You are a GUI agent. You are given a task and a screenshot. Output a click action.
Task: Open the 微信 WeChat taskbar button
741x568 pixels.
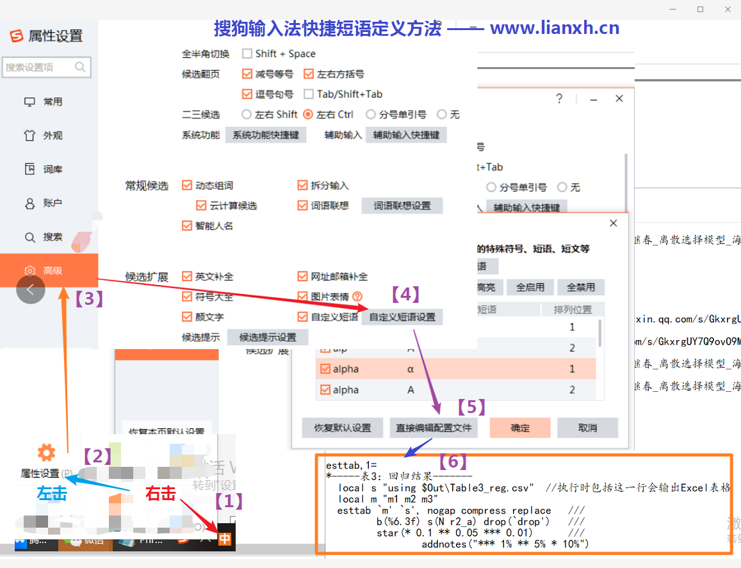86,540
